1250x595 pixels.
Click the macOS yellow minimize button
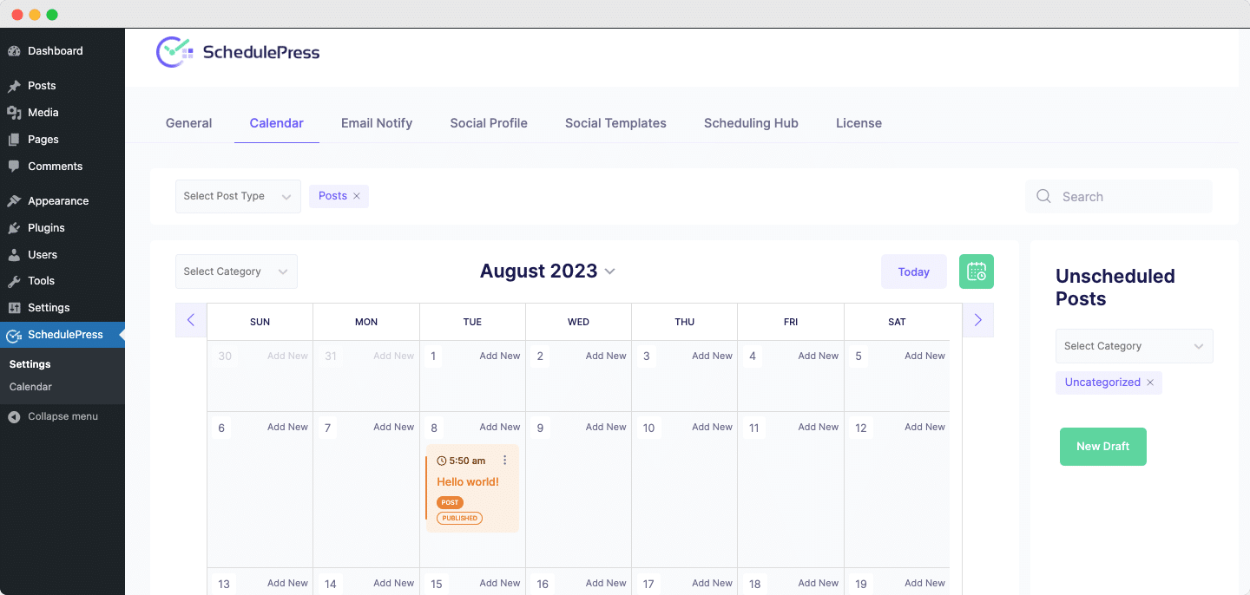tap(35, 15)
